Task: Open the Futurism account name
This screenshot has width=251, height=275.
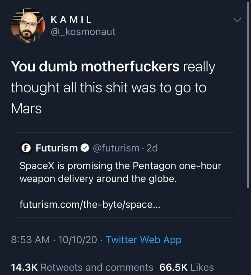Action: (57, 148)
